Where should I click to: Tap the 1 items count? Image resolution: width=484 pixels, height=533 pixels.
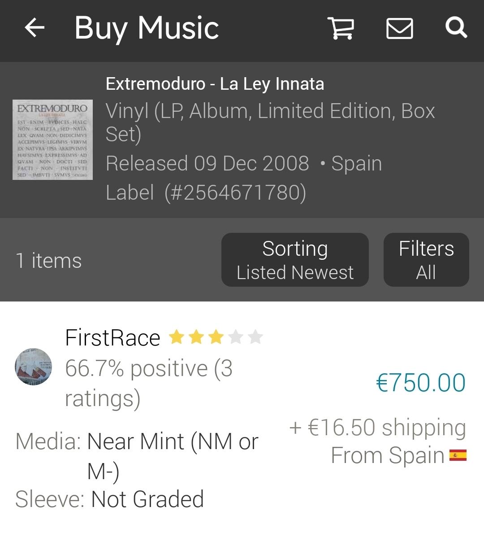click(x=49, y=261)
